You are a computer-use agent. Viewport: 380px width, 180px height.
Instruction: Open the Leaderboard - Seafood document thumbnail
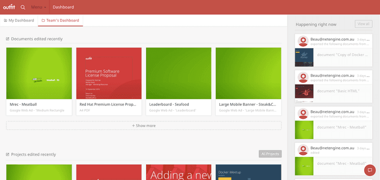[178, 73]
